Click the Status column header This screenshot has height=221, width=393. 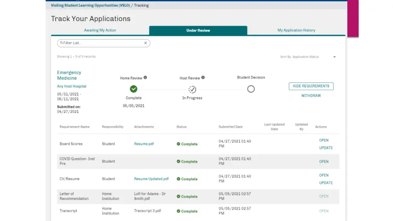[182, 127]
